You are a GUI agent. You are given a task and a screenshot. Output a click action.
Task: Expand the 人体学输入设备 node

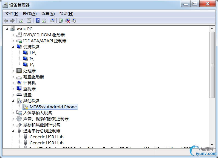tap(13, 113)
